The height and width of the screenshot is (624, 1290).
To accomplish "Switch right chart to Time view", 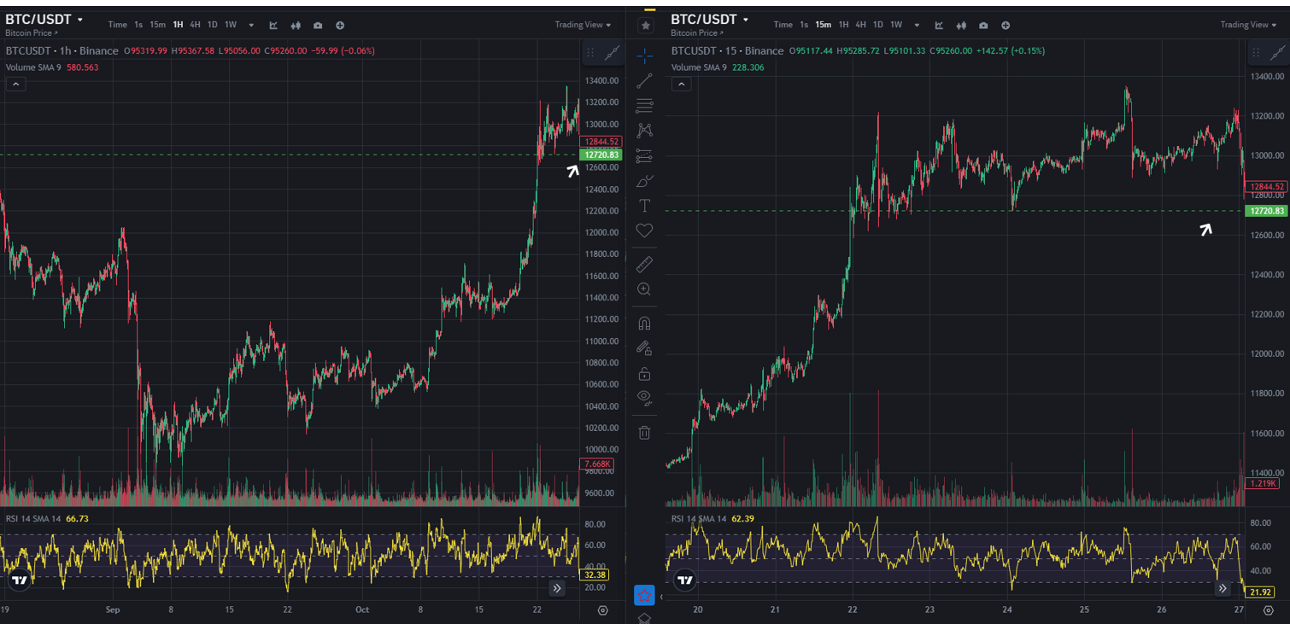I will click(x=783, y=25).
